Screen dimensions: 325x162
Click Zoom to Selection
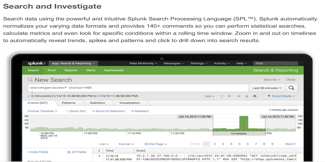[109, 111]
